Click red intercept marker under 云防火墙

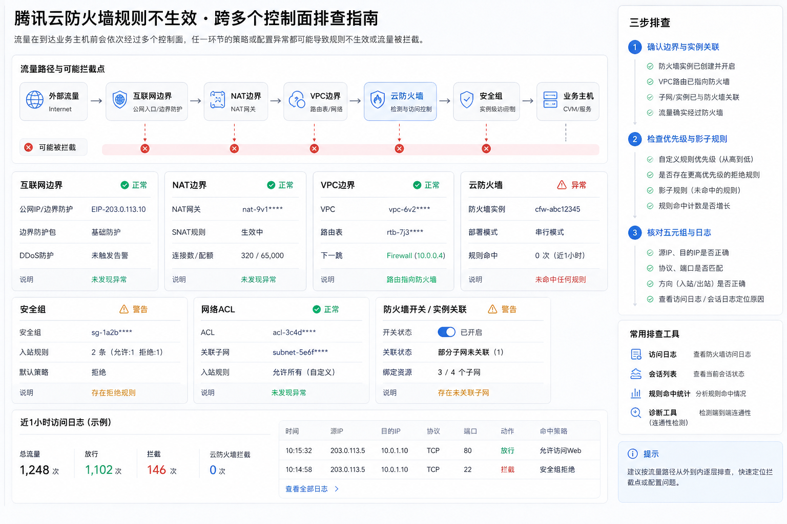(x=400, y=148)
